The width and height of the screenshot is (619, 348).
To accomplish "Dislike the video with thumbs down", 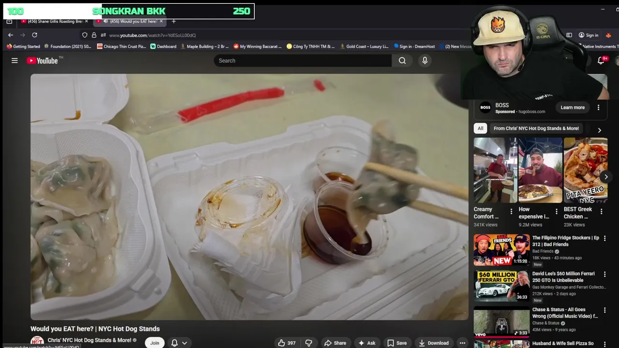I will coord(309,343).
